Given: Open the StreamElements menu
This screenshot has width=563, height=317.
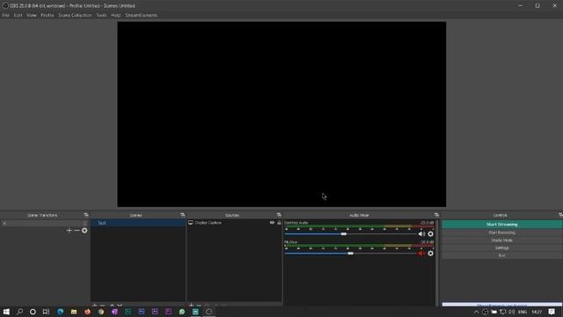Looking at the screenshot, I should pyautogui.click(x=141, y=15).
